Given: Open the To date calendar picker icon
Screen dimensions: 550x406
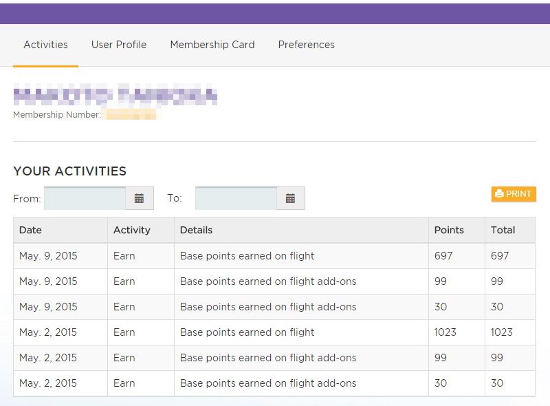Looking at the screenshot, I should [290, 198].
